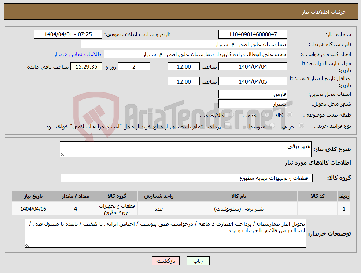Click the goods code cell showing --

(317, 209)
